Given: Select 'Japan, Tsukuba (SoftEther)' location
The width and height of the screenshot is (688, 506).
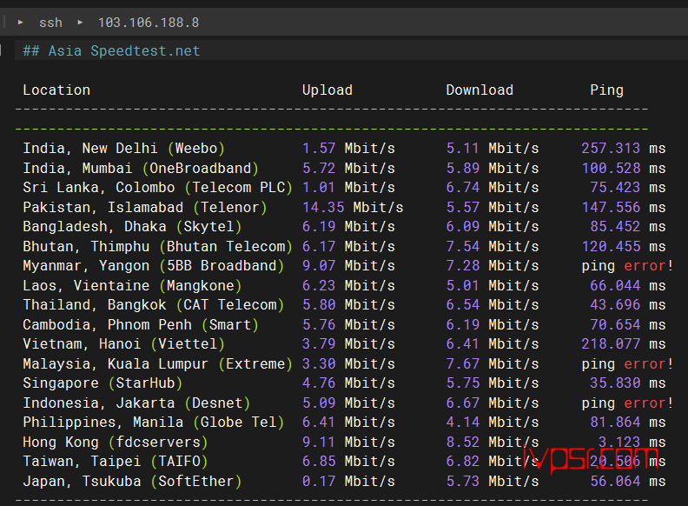Looking at the screenshot, I should [x=132, y=481].
